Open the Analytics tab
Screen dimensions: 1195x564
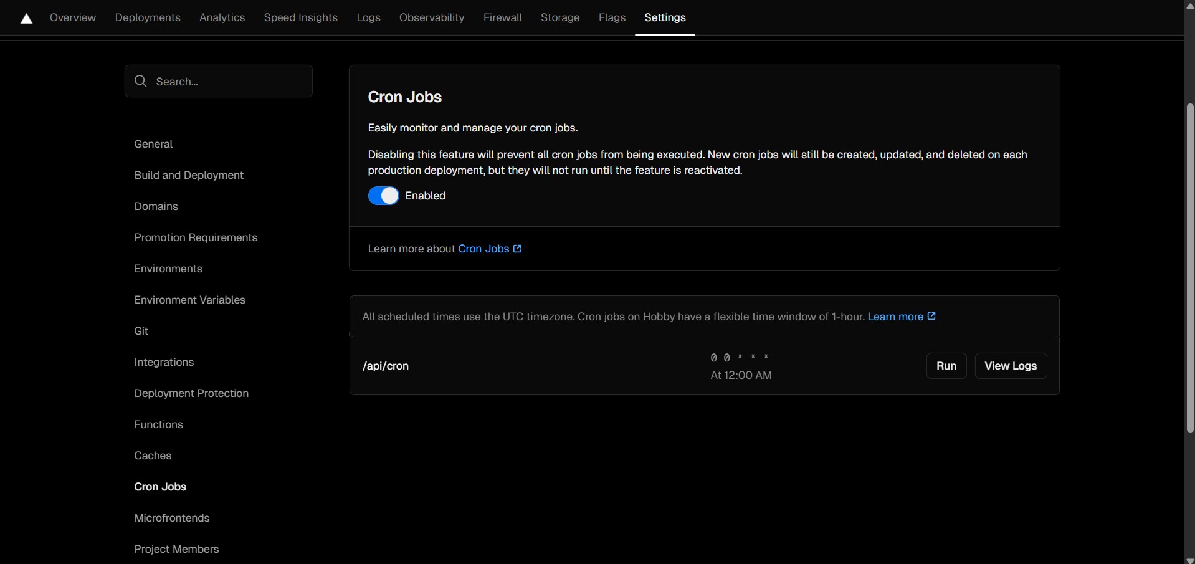point(222,17)
